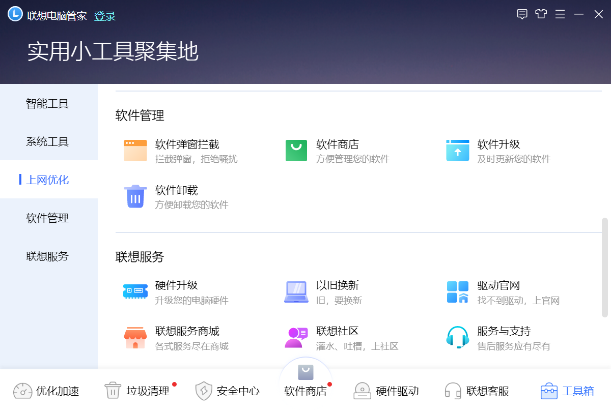Click the description 灌水、吐槽，上社区

(x=357, y=346)
